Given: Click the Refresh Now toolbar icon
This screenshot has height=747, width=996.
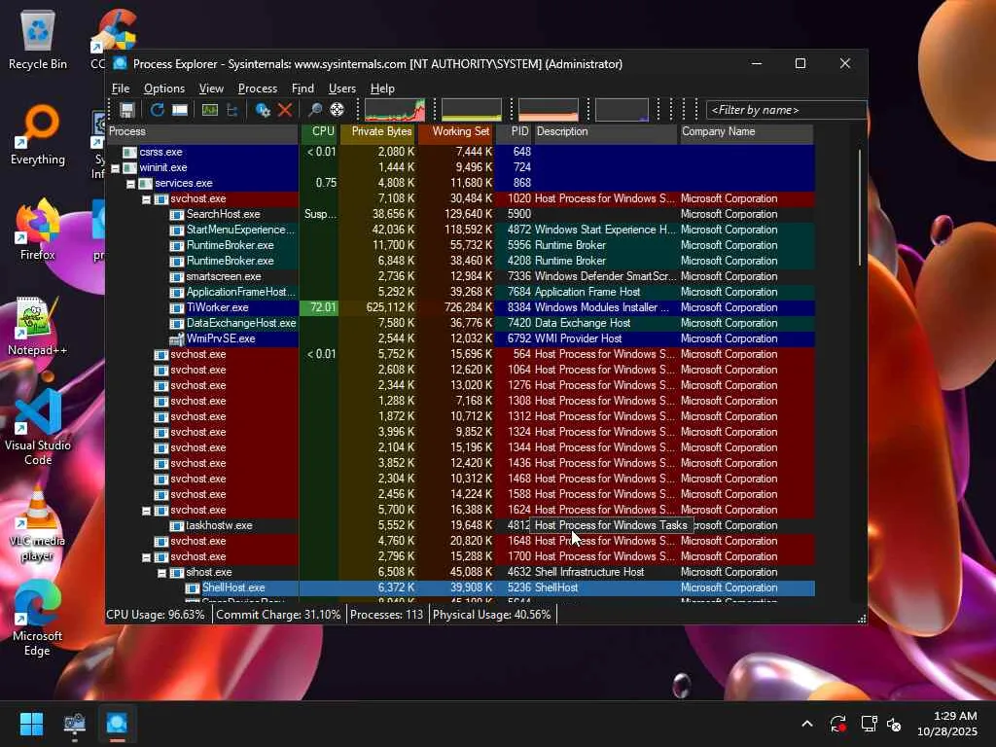Looking at the screenshot, I should (x=157, y=110).
